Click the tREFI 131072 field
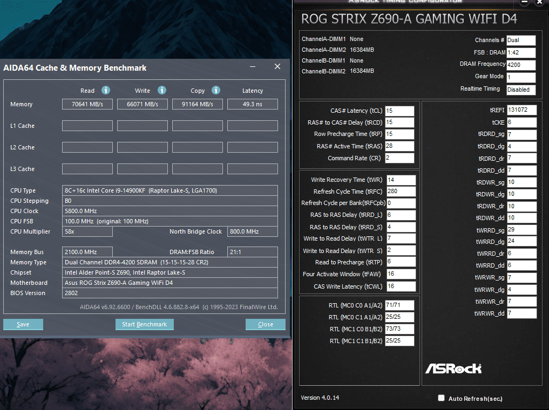 (x=521, y=110)
